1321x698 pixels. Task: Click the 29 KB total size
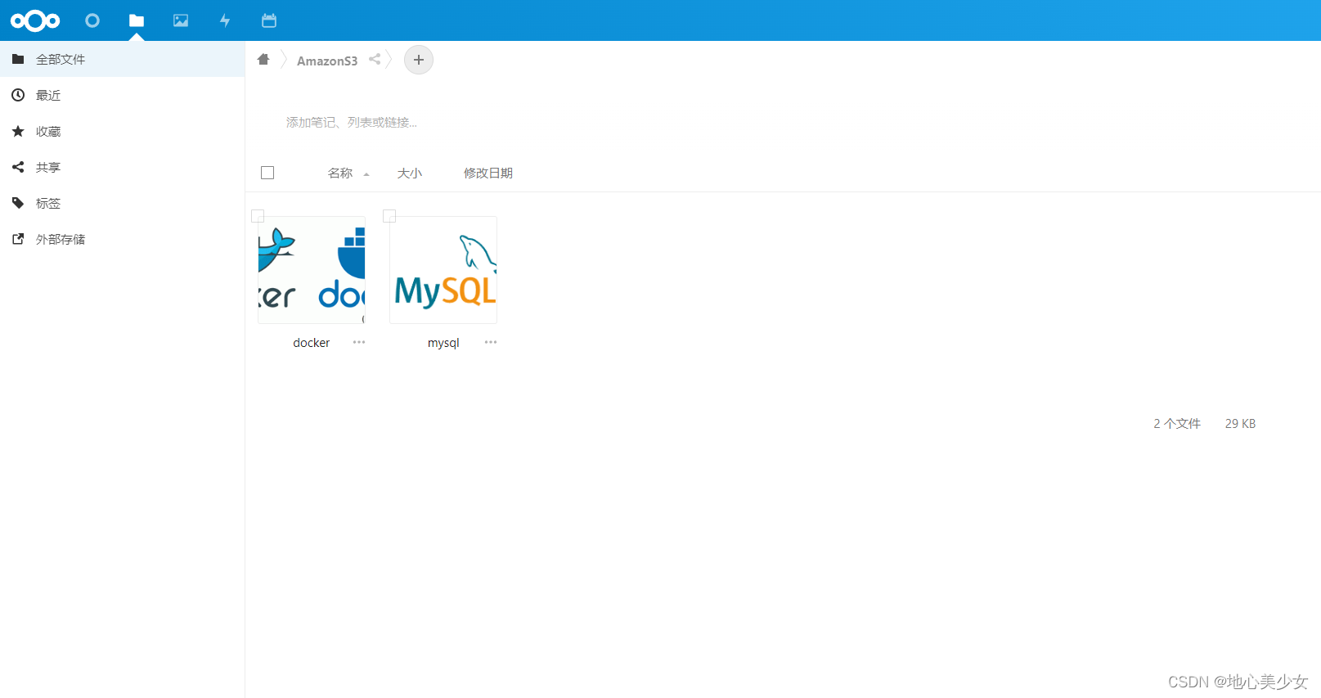(x=1240, y=424)
